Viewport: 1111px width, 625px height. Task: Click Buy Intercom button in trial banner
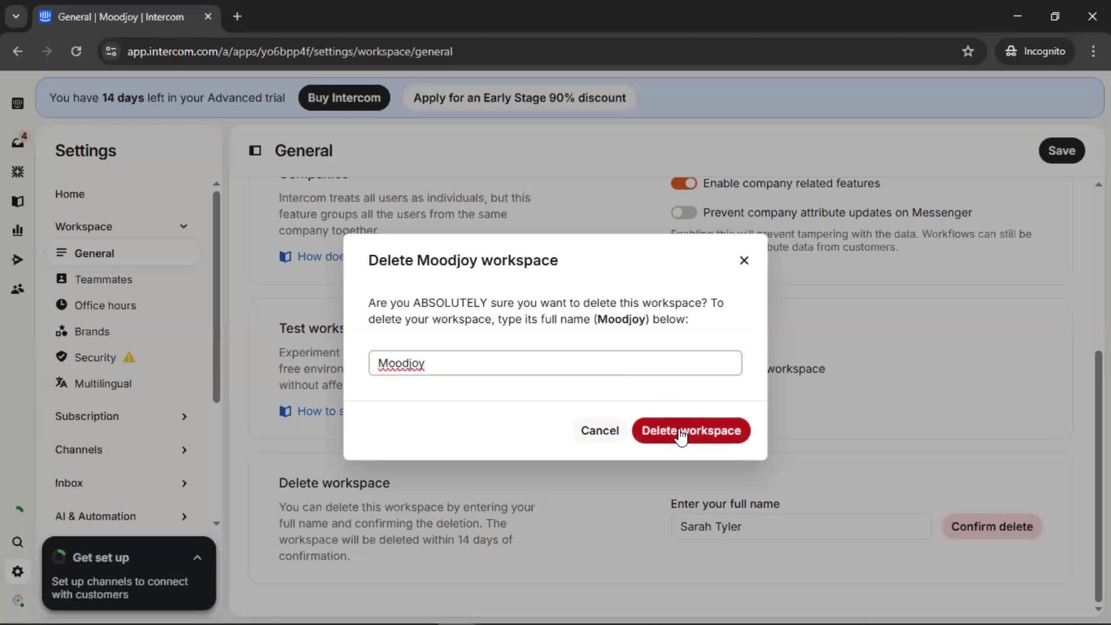344,98
